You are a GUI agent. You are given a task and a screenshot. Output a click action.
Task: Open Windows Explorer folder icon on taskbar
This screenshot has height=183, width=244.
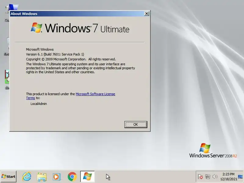tap(42, 177)
